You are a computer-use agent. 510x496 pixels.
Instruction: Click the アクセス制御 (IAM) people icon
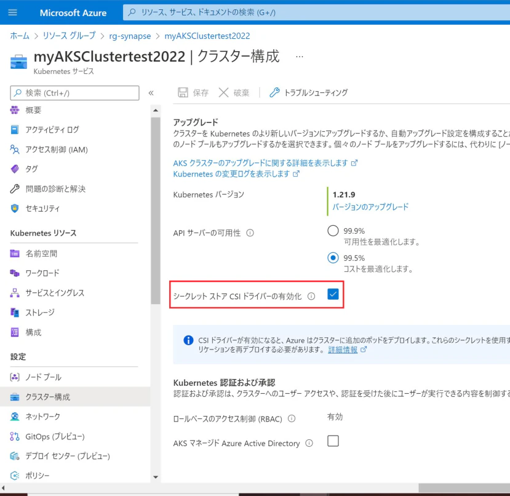(15, 150)
